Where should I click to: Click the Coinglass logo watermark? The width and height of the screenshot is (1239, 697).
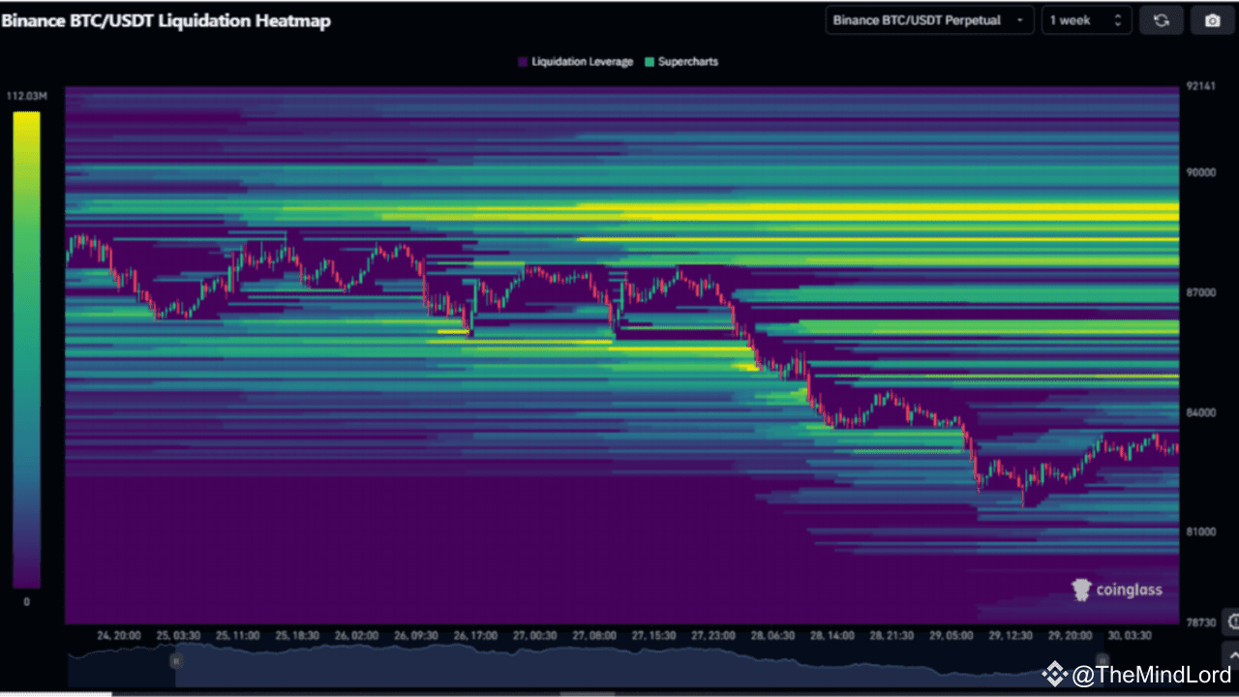click(1116, 590)
